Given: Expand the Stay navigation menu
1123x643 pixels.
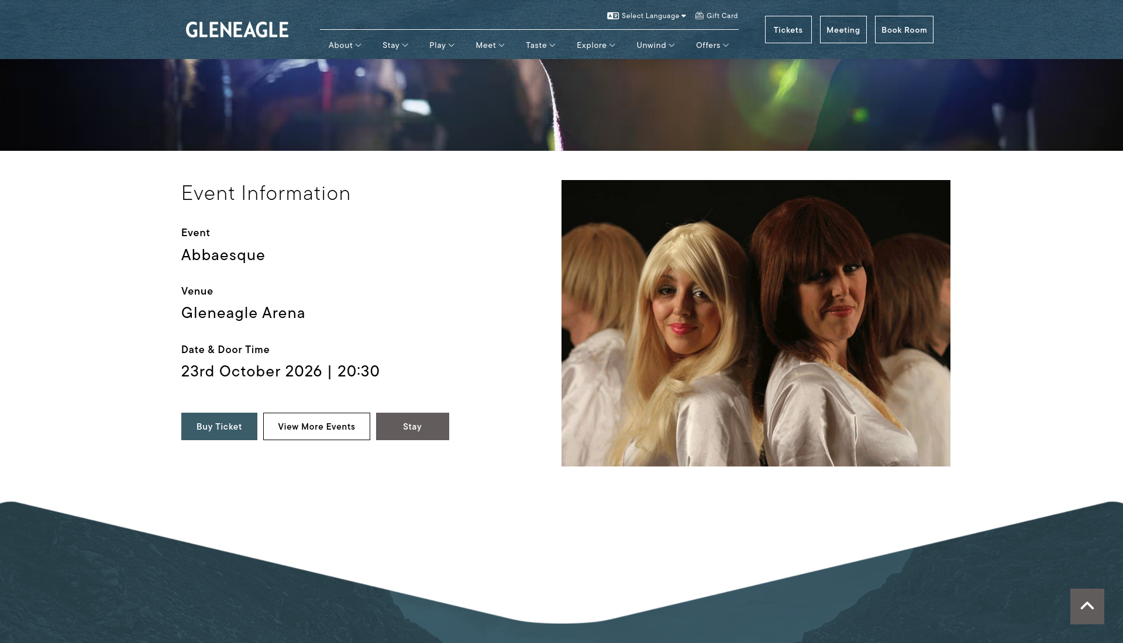Looking at the screenshot, I should pyautogui.click(x=395, y=45).
